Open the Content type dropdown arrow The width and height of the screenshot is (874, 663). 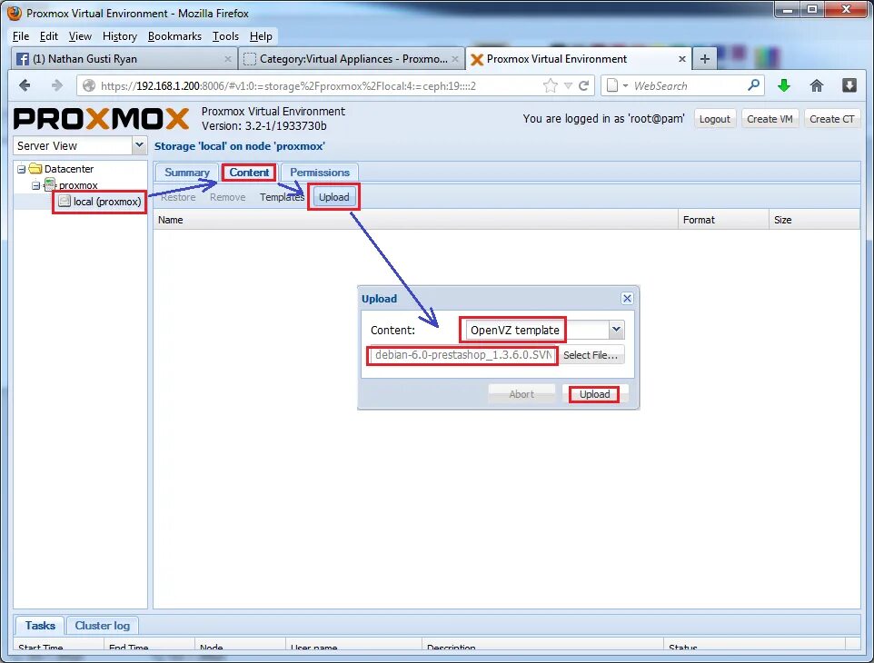pos(616,330)
